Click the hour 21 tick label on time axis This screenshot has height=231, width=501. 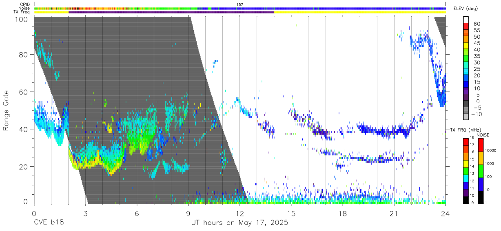point(394,213)
